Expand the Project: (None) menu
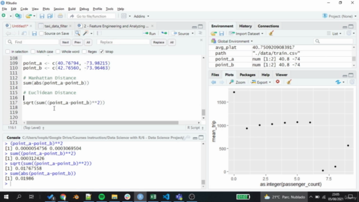 pos(340,16)
